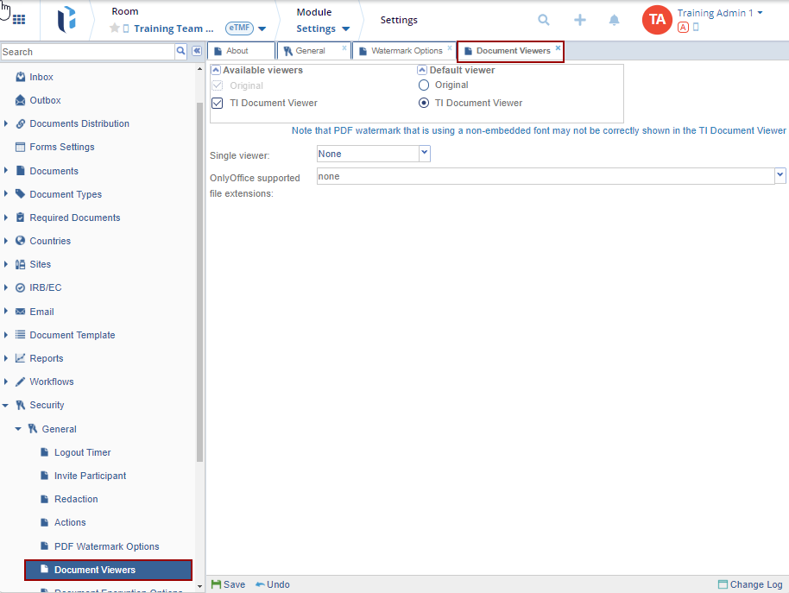
Task: Switch to the Watermark Options tab
Action: click(406, 51)
